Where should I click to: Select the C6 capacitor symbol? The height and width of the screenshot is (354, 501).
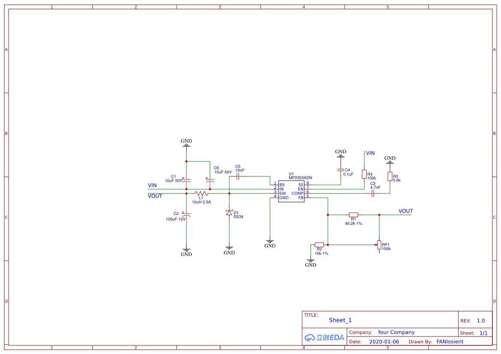click(x=210, y=180)
